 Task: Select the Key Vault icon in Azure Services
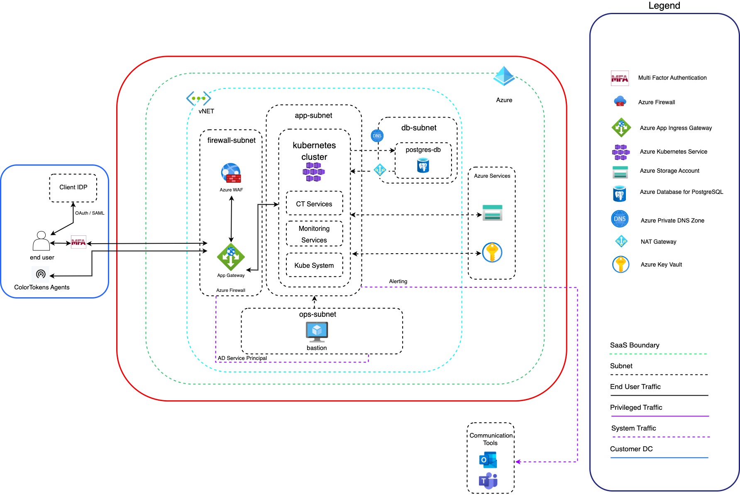(x=492, y=252)
